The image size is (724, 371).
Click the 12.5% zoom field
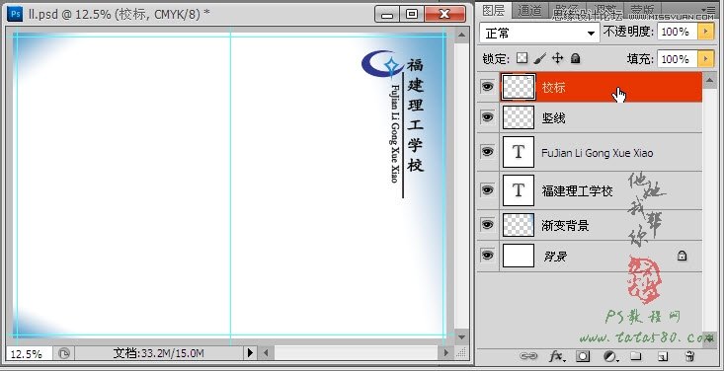click(x=29, y=354)
